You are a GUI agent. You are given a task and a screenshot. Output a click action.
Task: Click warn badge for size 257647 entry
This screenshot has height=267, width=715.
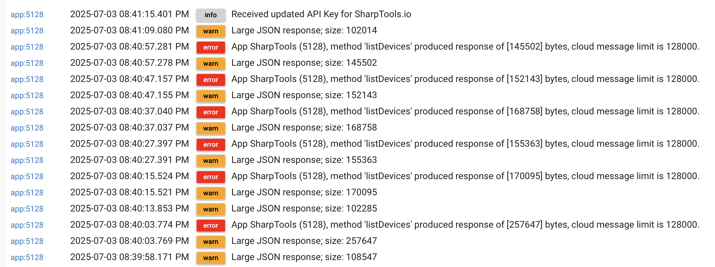pos(211,242)
